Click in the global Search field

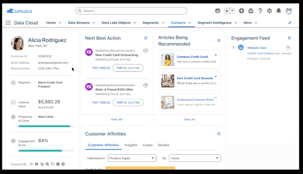click(131, 11)
